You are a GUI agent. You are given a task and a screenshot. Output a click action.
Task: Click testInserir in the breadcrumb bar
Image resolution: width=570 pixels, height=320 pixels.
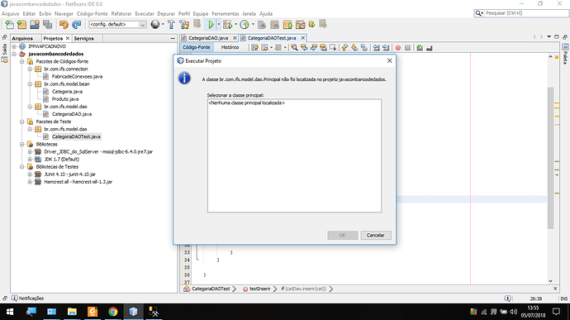pos(260,289)
